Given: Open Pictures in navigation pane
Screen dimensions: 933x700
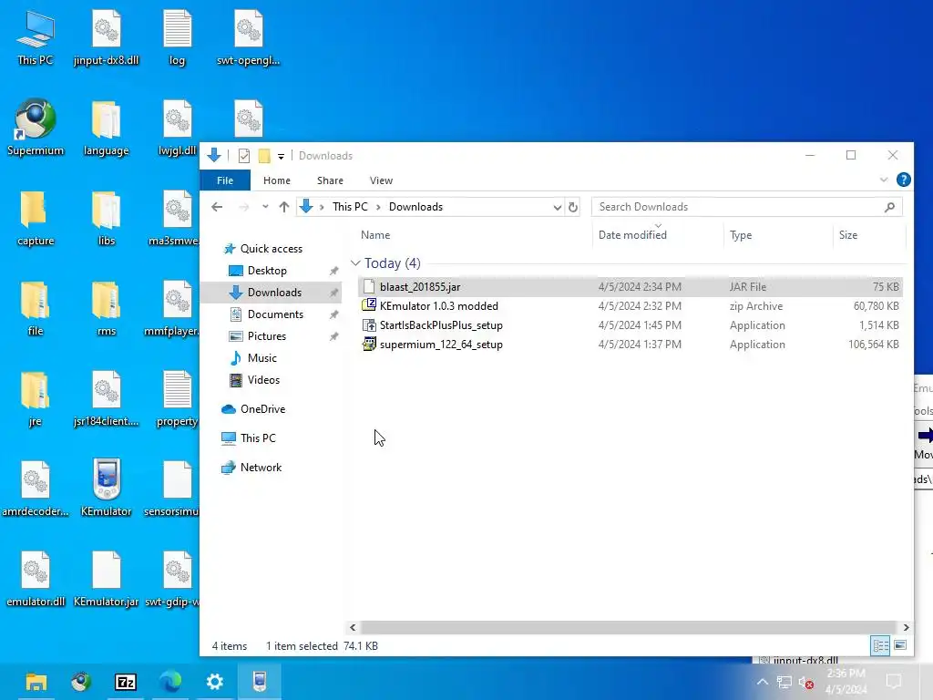Looking at the screenshot, I should (267, 336).
